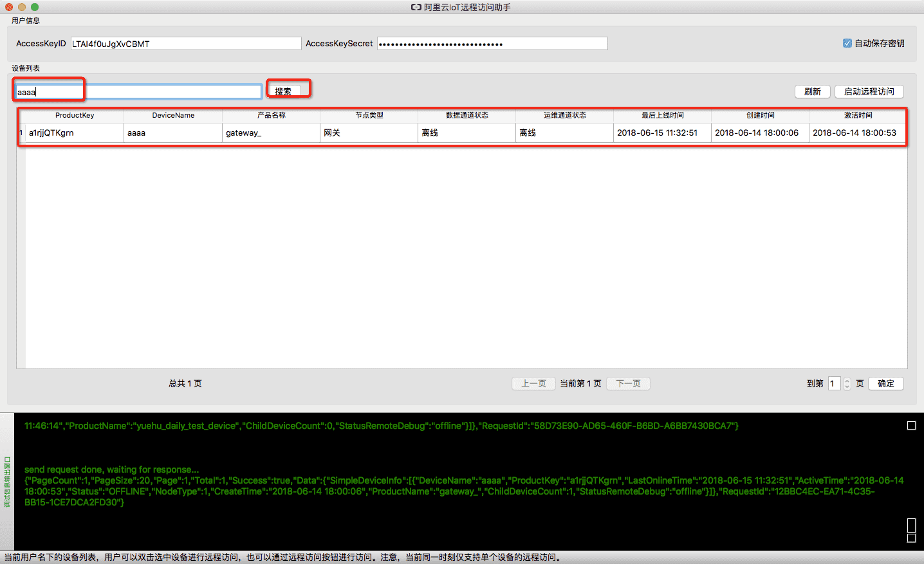Click the macOS yellow minimize window button

22,7
